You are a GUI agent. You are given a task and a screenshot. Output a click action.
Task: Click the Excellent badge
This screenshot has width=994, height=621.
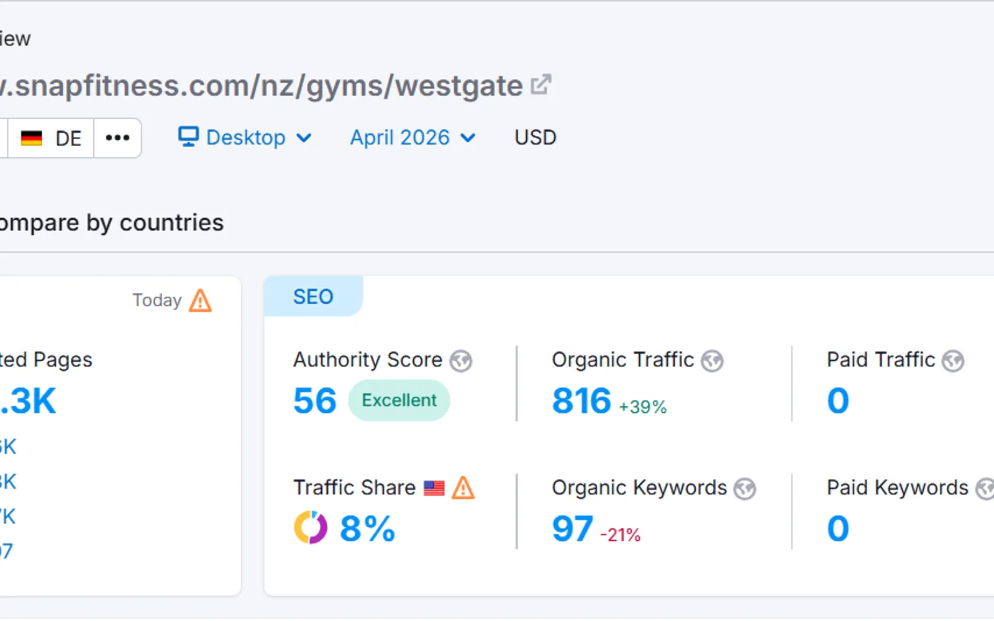(x=399, y=401)
